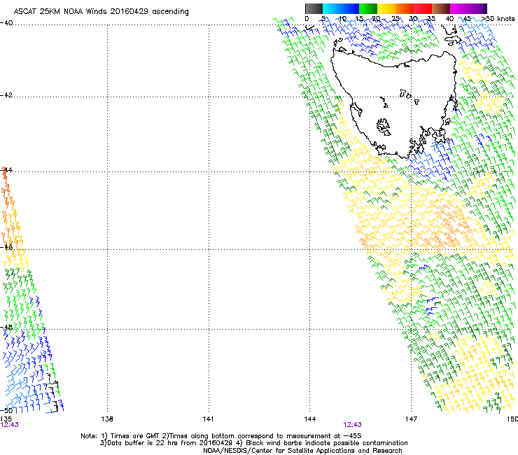The image size is (518, 455).
Task: Click the '144' longitude label
Action: (309, 419)
